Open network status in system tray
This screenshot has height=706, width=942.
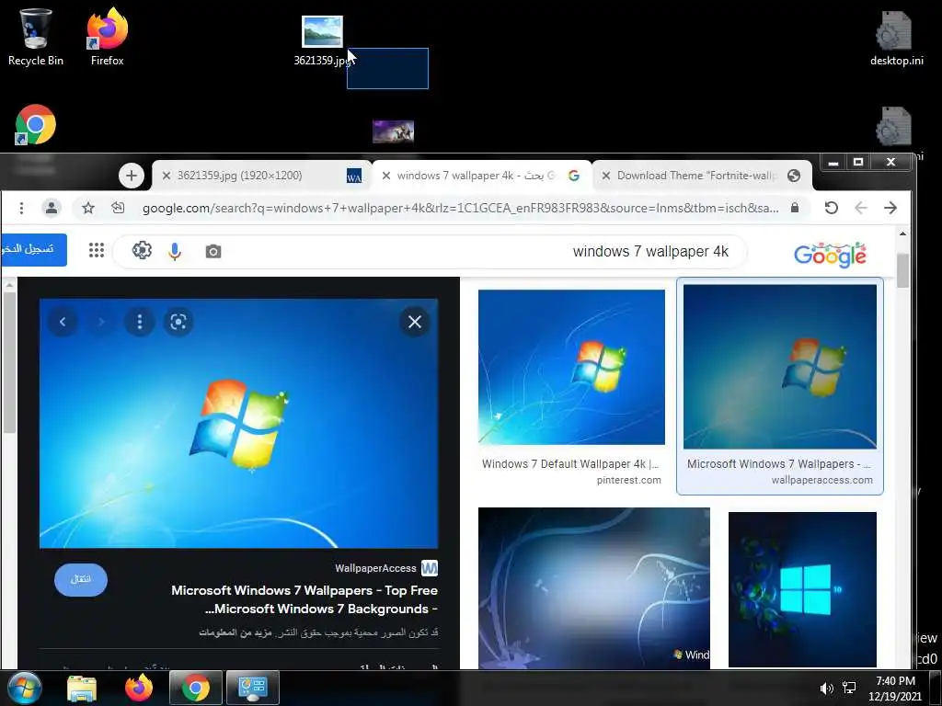(849, 689)
